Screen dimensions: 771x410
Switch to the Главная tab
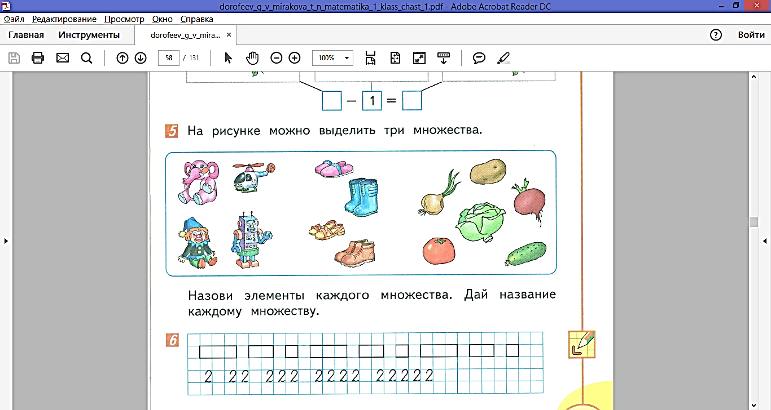[26, 35]
